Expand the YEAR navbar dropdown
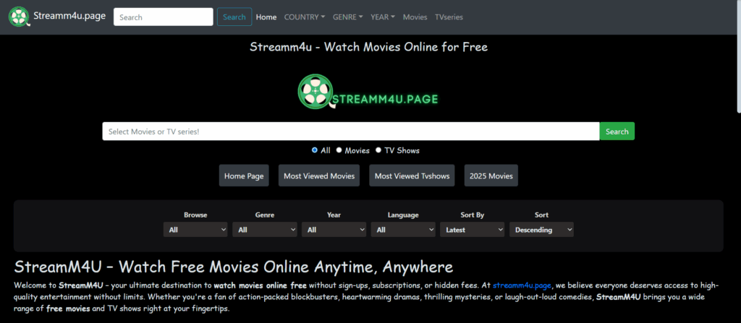 pos(382,17)
